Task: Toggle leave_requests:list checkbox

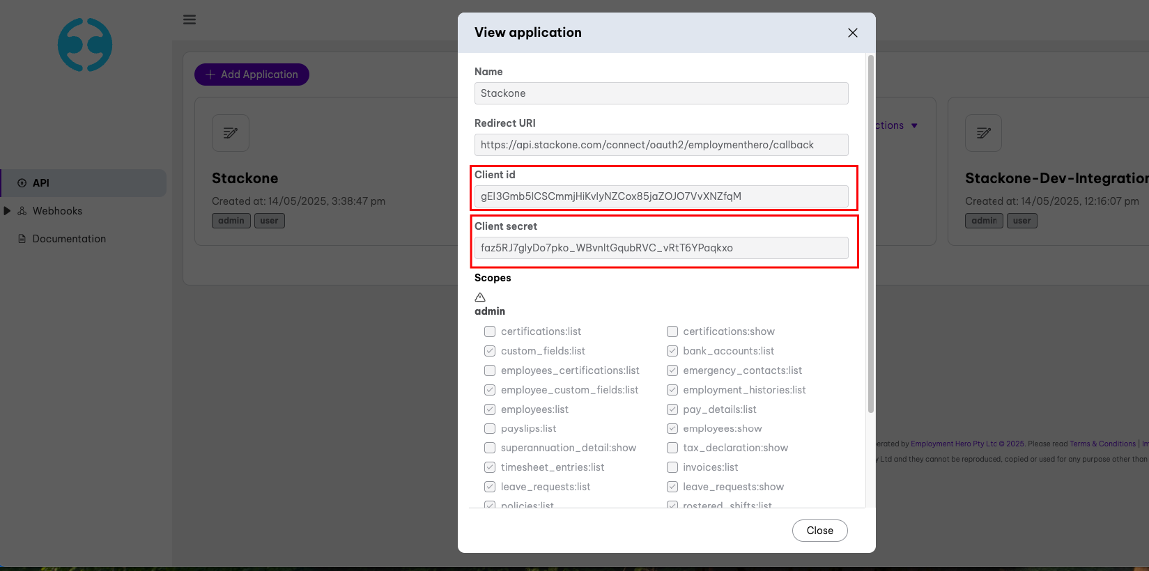Action: [x=490, y=487]
